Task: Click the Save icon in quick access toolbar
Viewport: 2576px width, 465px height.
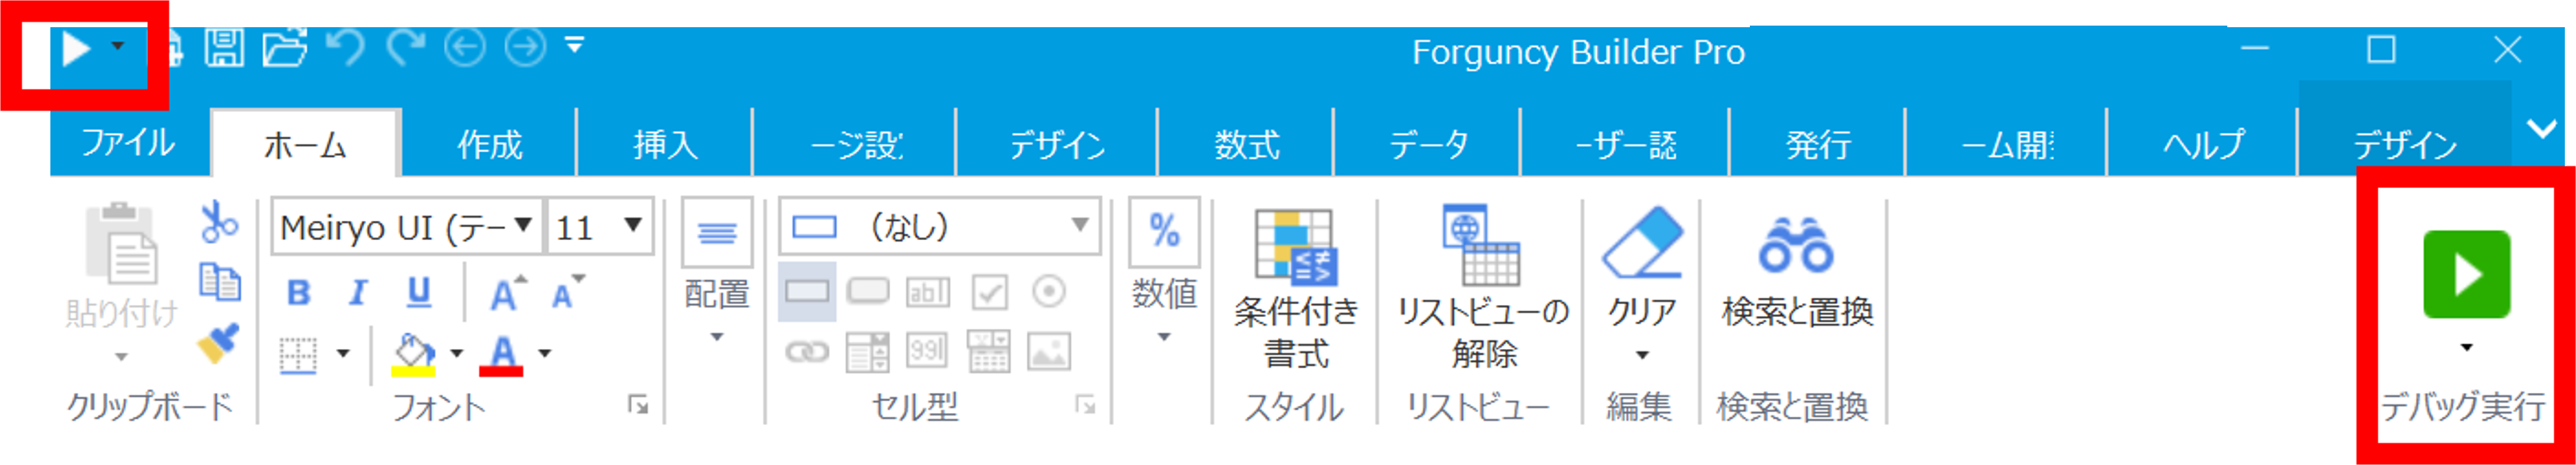Action: pyautogui.click(x=224, y=47)
